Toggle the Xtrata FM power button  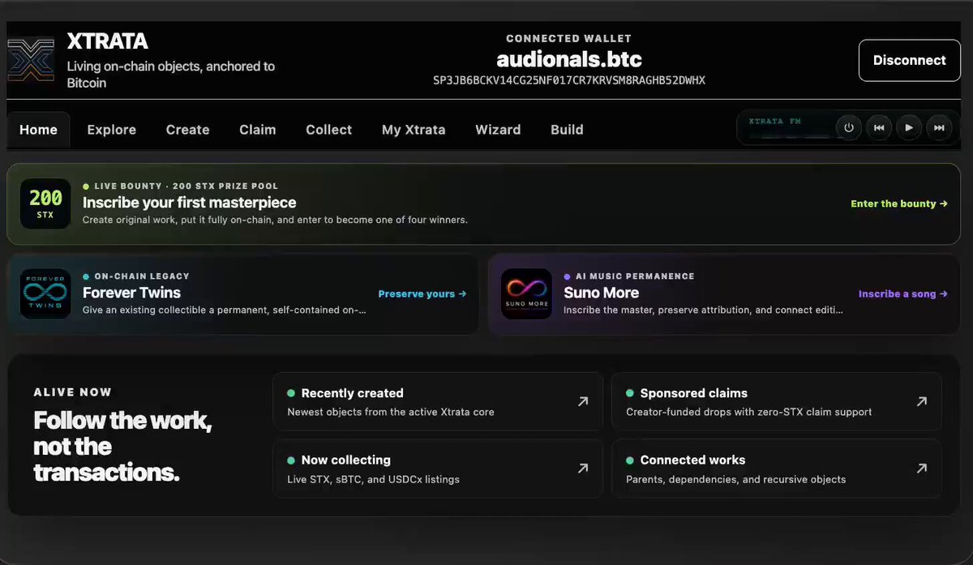coord(849,127)
